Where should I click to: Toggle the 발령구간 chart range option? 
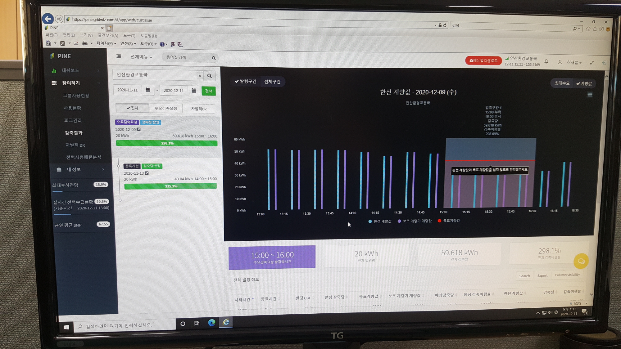[246, 81]
